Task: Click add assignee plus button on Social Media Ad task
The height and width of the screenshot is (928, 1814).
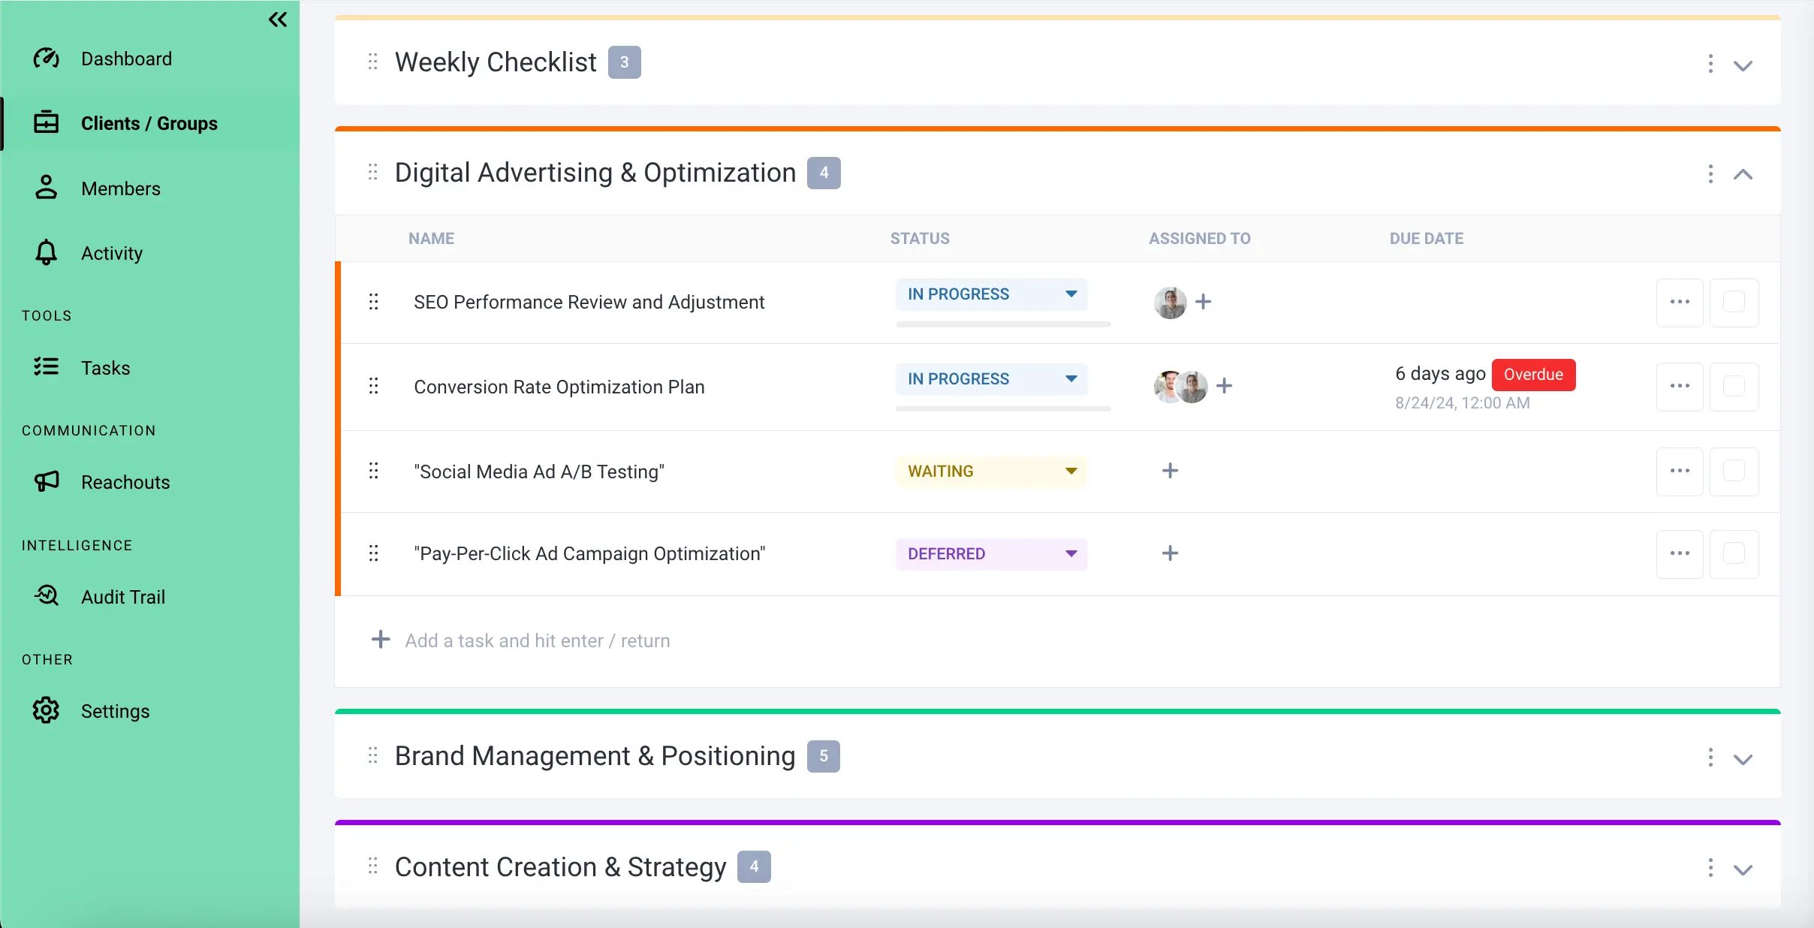Action: [1169, 471]
